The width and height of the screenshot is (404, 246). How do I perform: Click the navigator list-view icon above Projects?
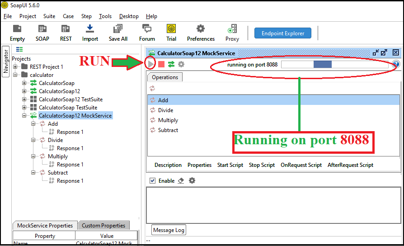tap(19, 49)
